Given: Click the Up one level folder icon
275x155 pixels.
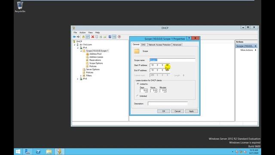Looking at the screenshot, I should point(83,37).
